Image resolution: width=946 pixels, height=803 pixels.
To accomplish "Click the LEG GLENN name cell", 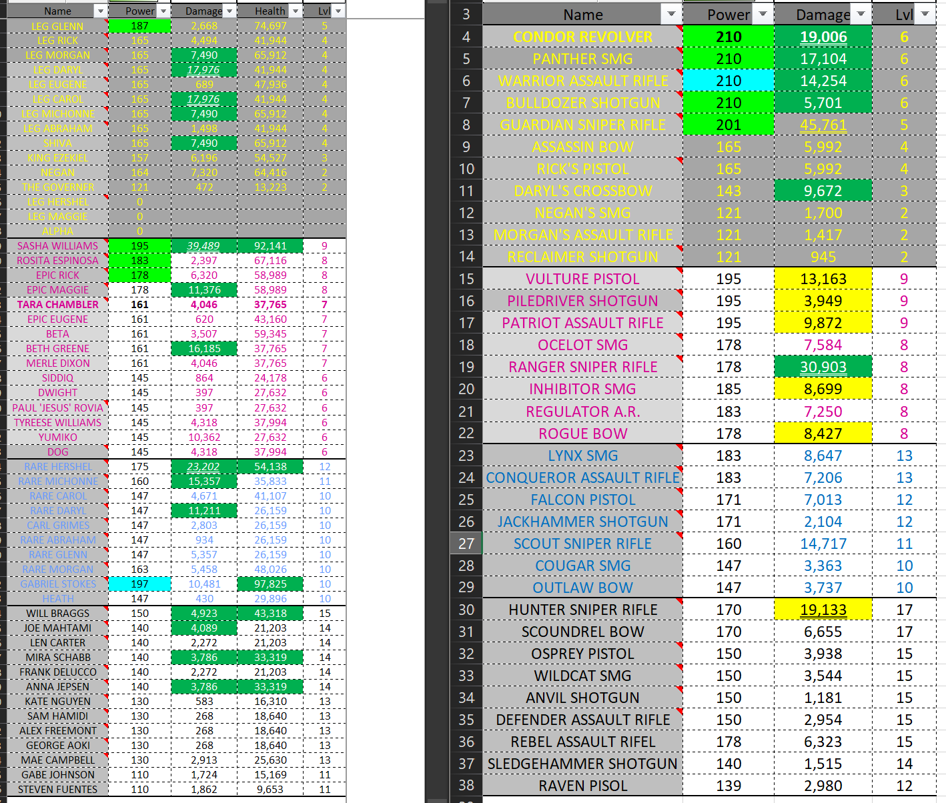I will (x=57, y=26).
